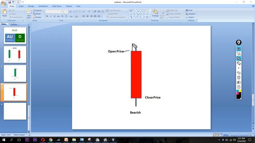Click the clipboard annotation icon
This screenshot has height=143, width=255.
click(239, 87)
